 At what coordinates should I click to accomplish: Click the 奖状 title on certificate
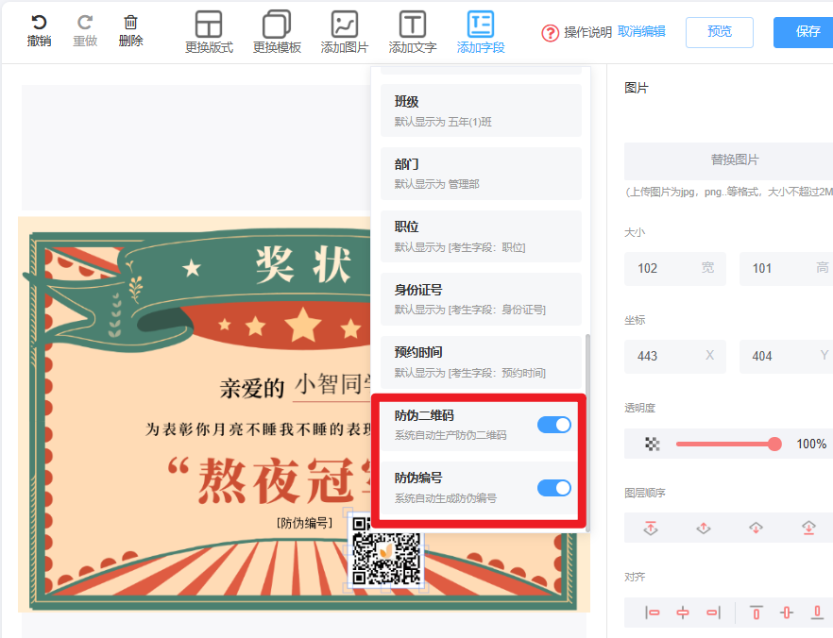pyautogui.click(x=303, y=264)
